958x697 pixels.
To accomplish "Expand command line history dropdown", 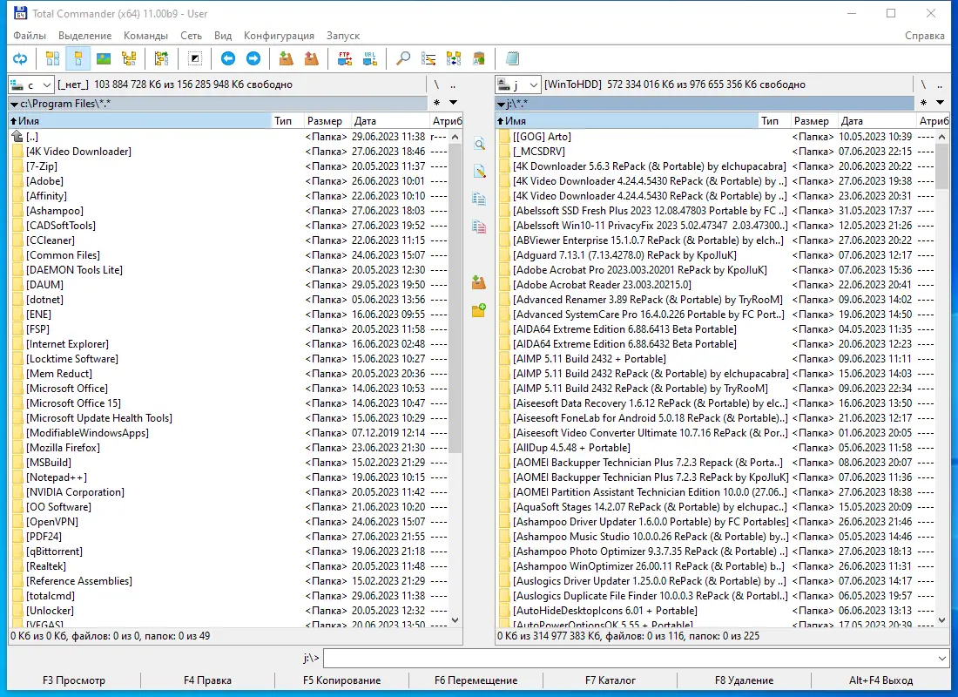I will click(x=941, y=658).
